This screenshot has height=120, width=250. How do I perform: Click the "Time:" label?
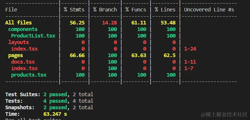tap(13, 114)
